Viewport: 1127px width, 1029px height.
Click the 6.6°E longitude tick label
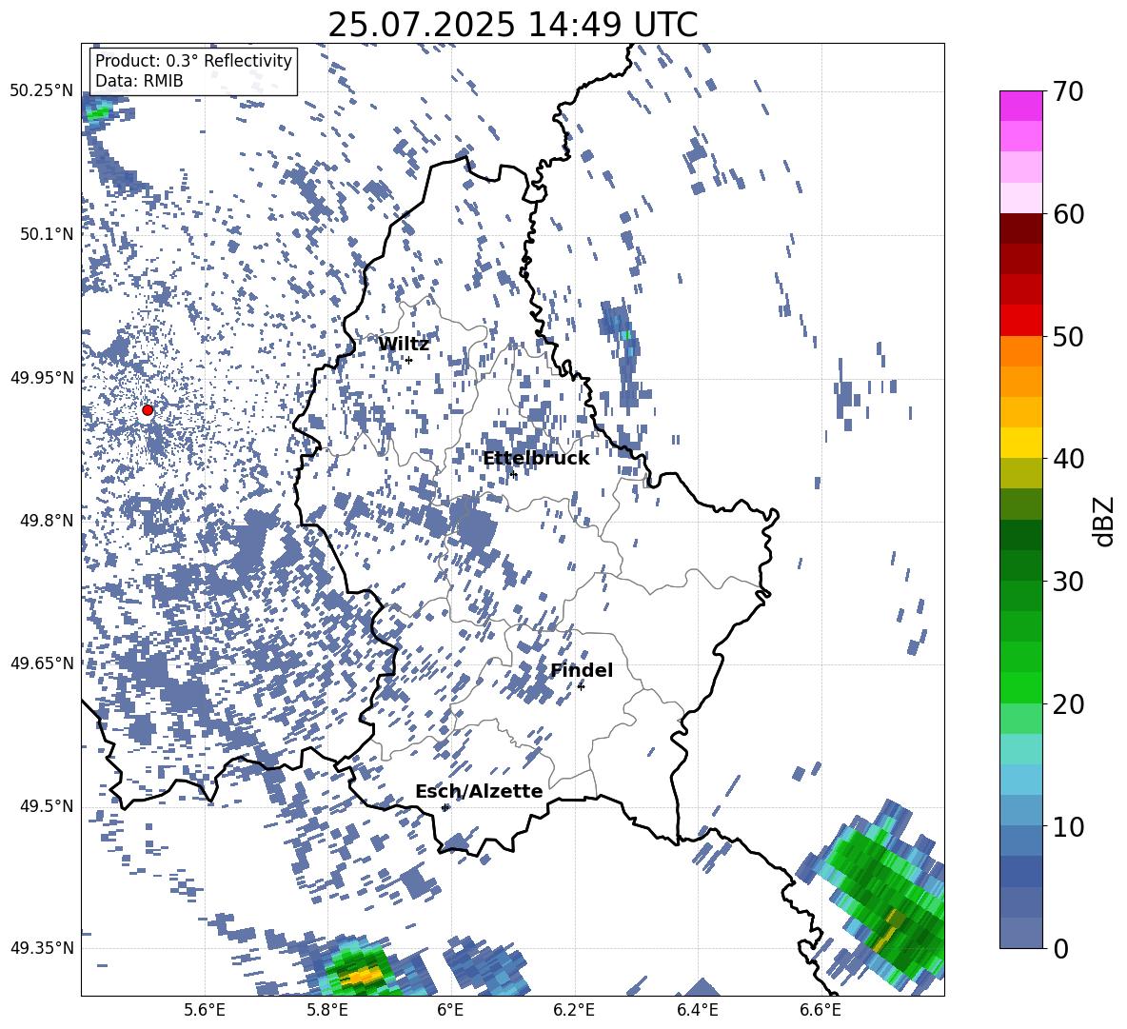[821, 1010]
